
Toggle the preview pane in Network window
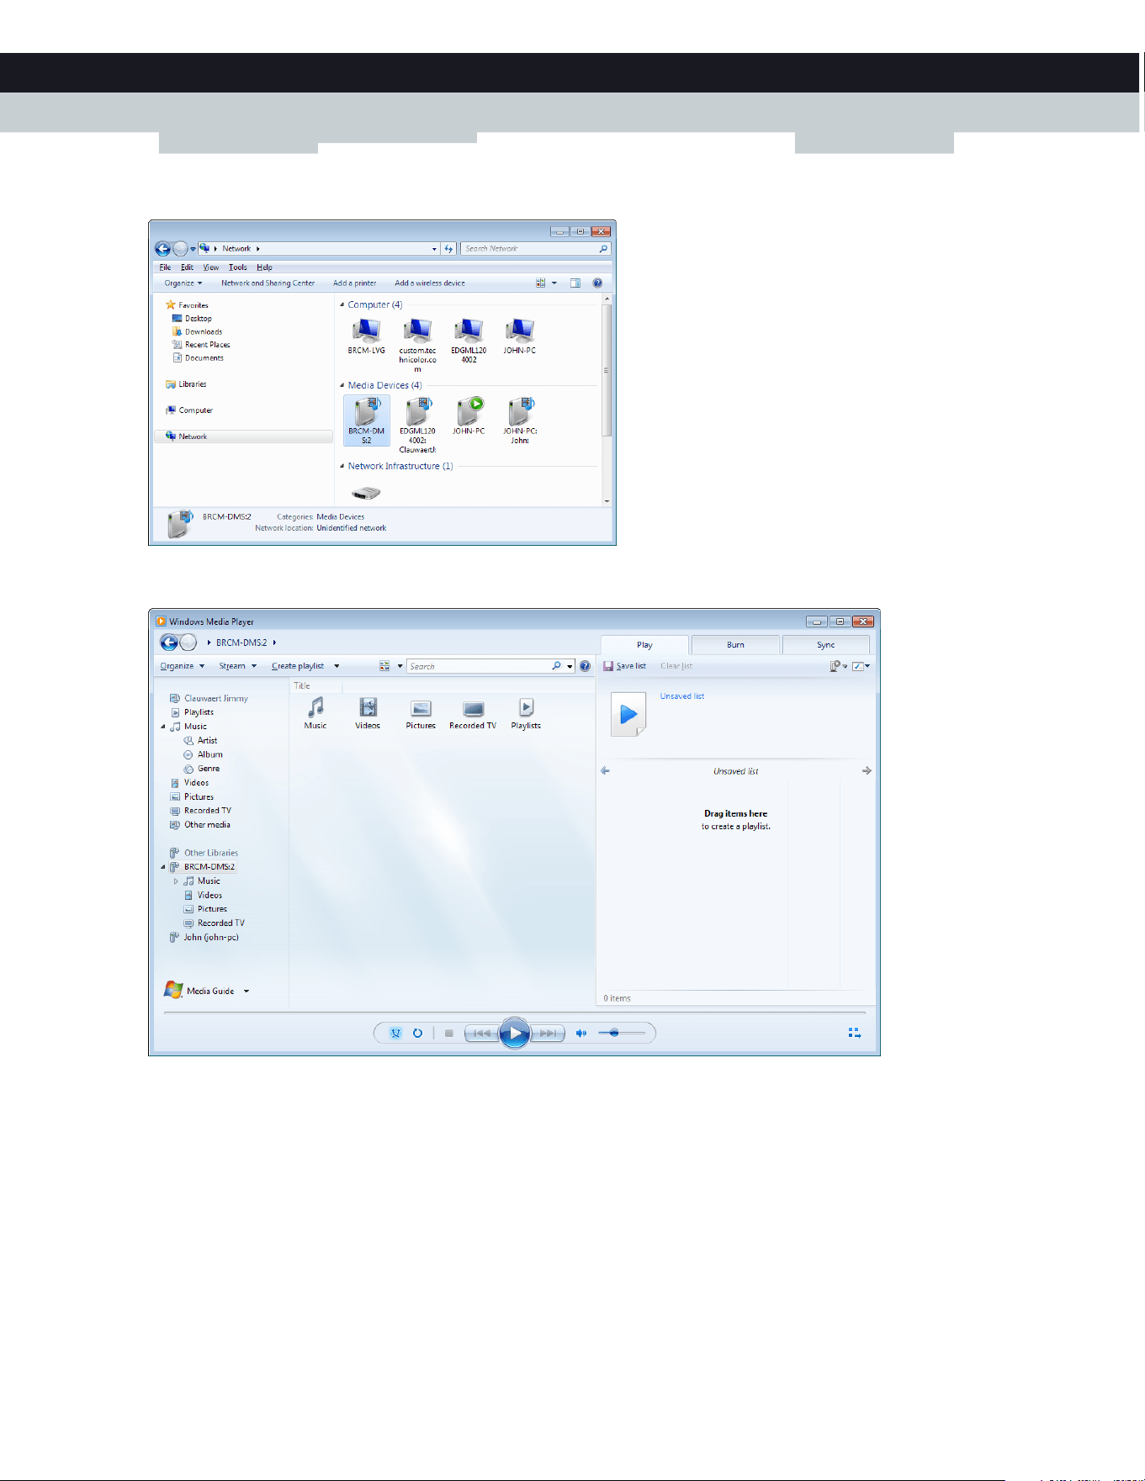click(575, 283)
